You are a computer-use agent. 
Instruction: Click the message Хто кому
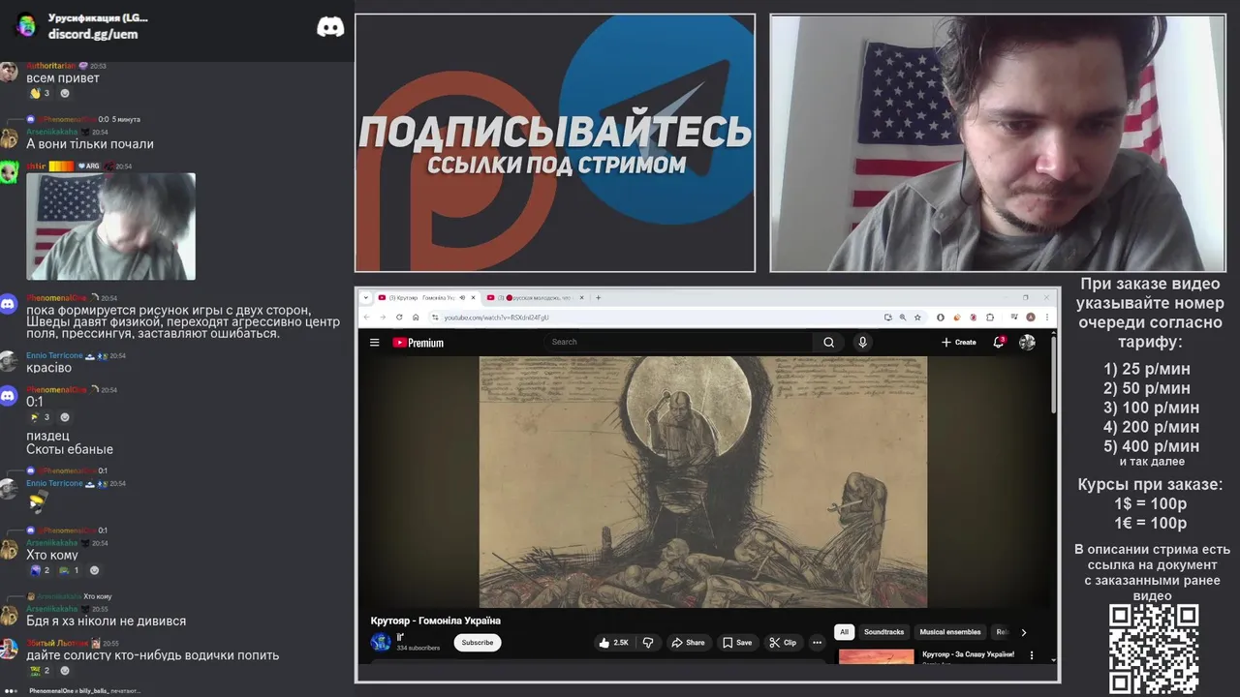pyautogui.click(x=54, y=555)
